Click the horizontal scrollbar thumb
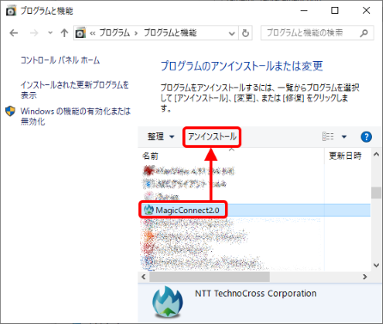The image size is (383, 324). 210,277
